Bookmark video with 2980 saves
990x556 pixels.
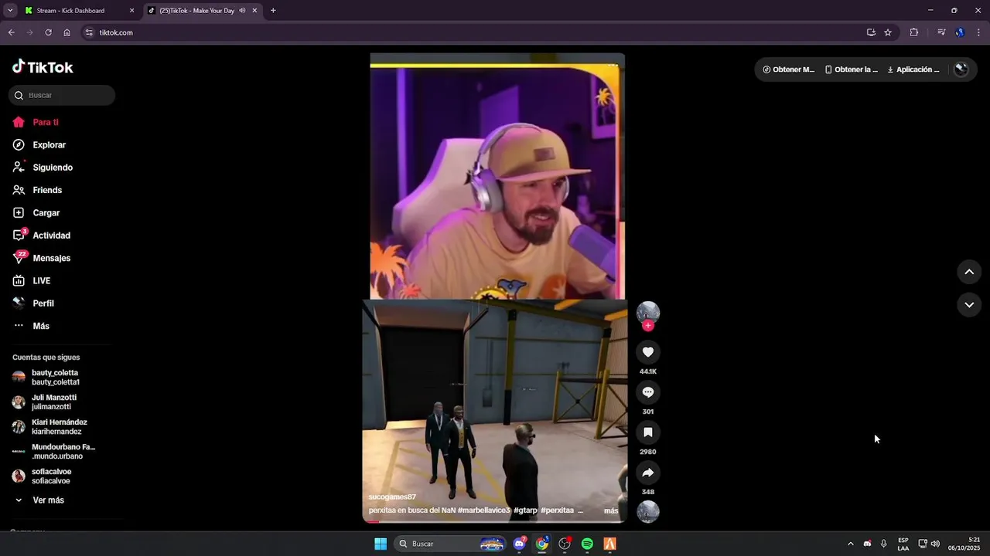[x=648, y=432]
